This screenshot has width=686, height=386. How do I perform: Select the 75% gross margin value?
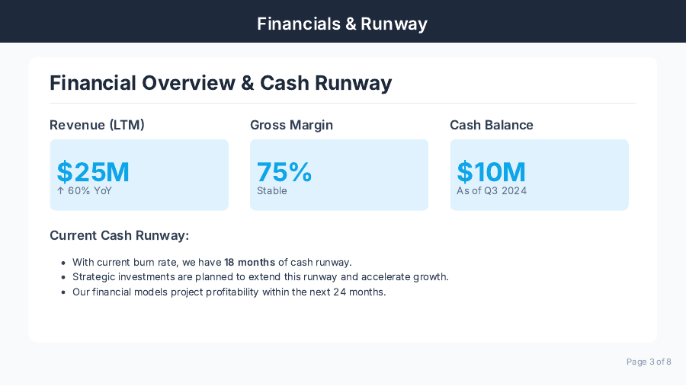(284, 172)
